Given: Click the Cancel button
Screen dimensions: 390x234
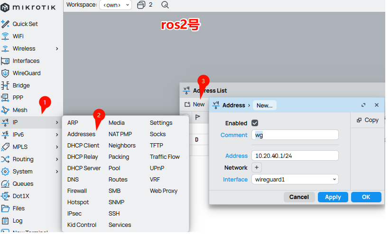Looking at the screenshot, I should click(299, 197).
